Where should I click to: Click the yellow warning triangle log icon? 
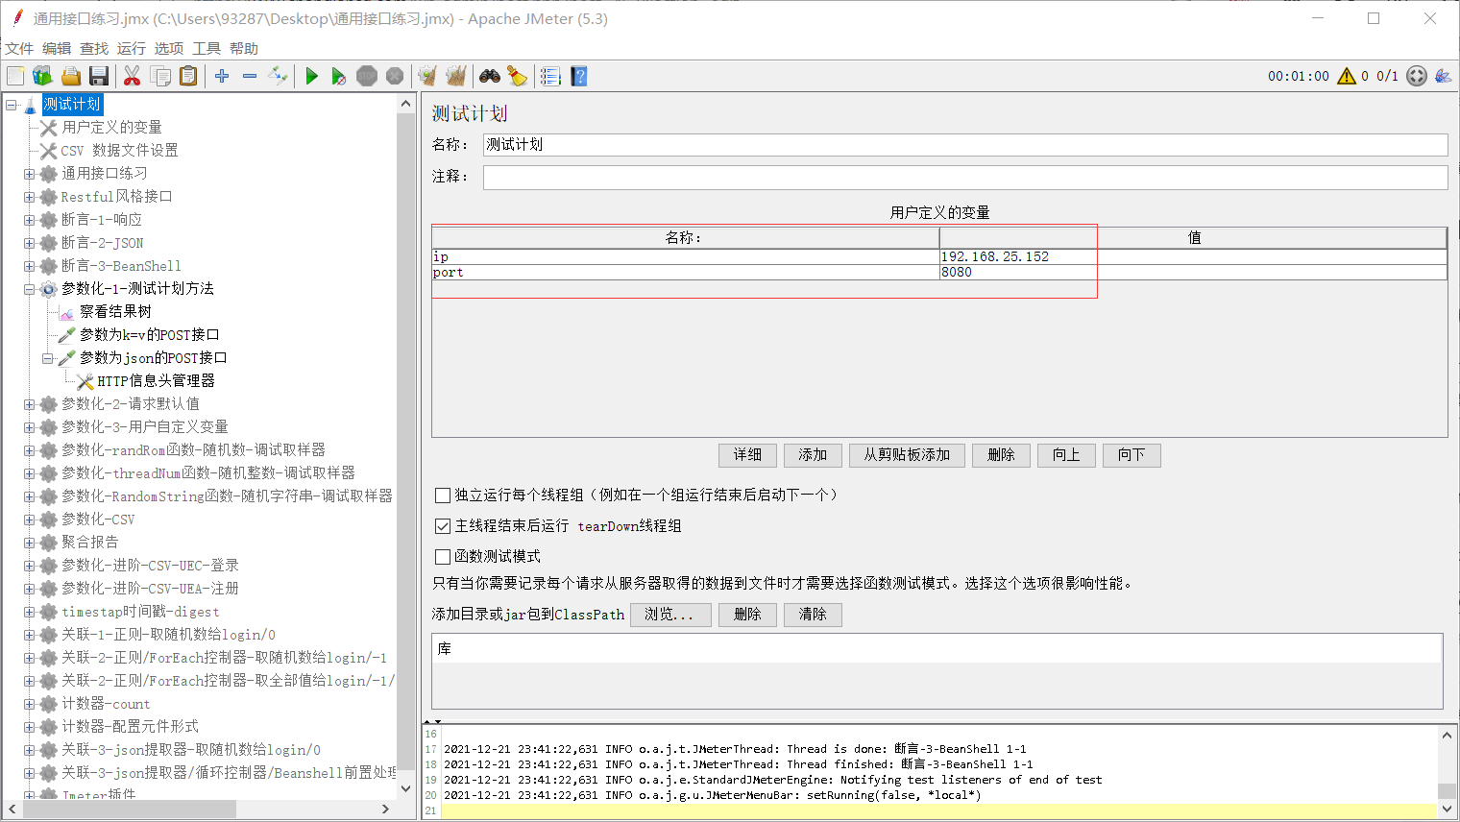tap(1347, 76)
